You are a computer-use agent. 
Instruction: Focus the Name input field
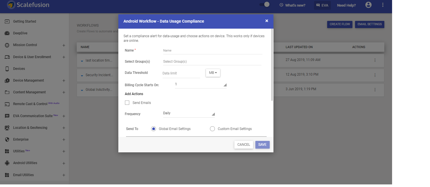pyautogui.click(x=213, y=51)
